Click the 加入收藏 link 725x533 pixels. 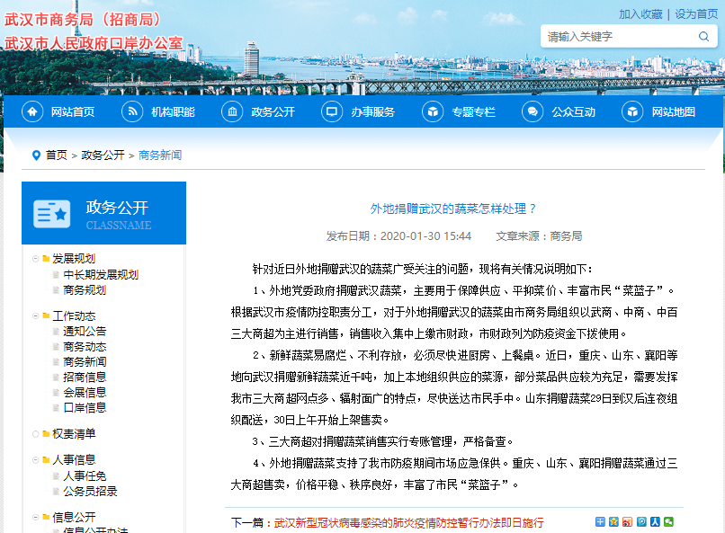[640, 14]
